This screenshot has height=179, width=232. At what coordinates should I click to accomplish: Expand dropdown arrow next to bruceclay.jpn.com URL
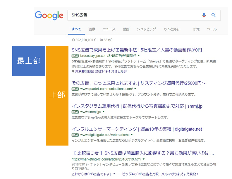tap(139, 55)
